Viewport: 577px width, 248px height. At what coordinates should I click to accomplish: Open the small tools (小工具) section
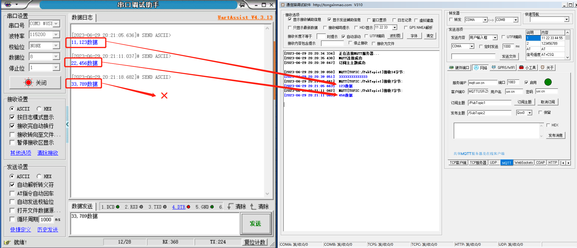click(528, 68)
